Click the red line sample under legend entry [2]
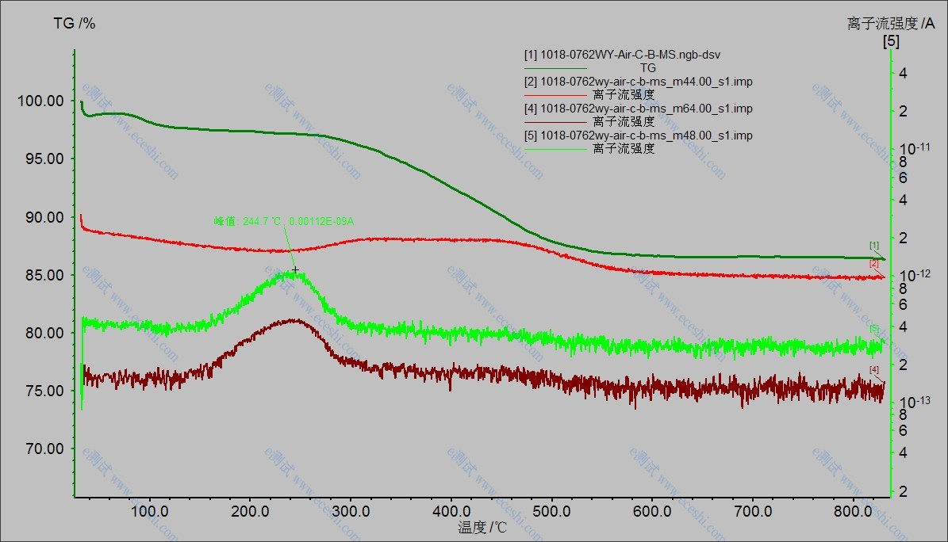 tap(555, 95)
